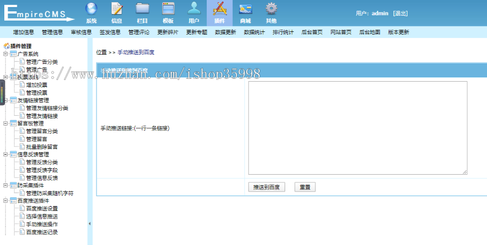The height and width of the screenshot is (245, 487).
Task: Open 增加信息 in the top menu
Action: point(24,32)
